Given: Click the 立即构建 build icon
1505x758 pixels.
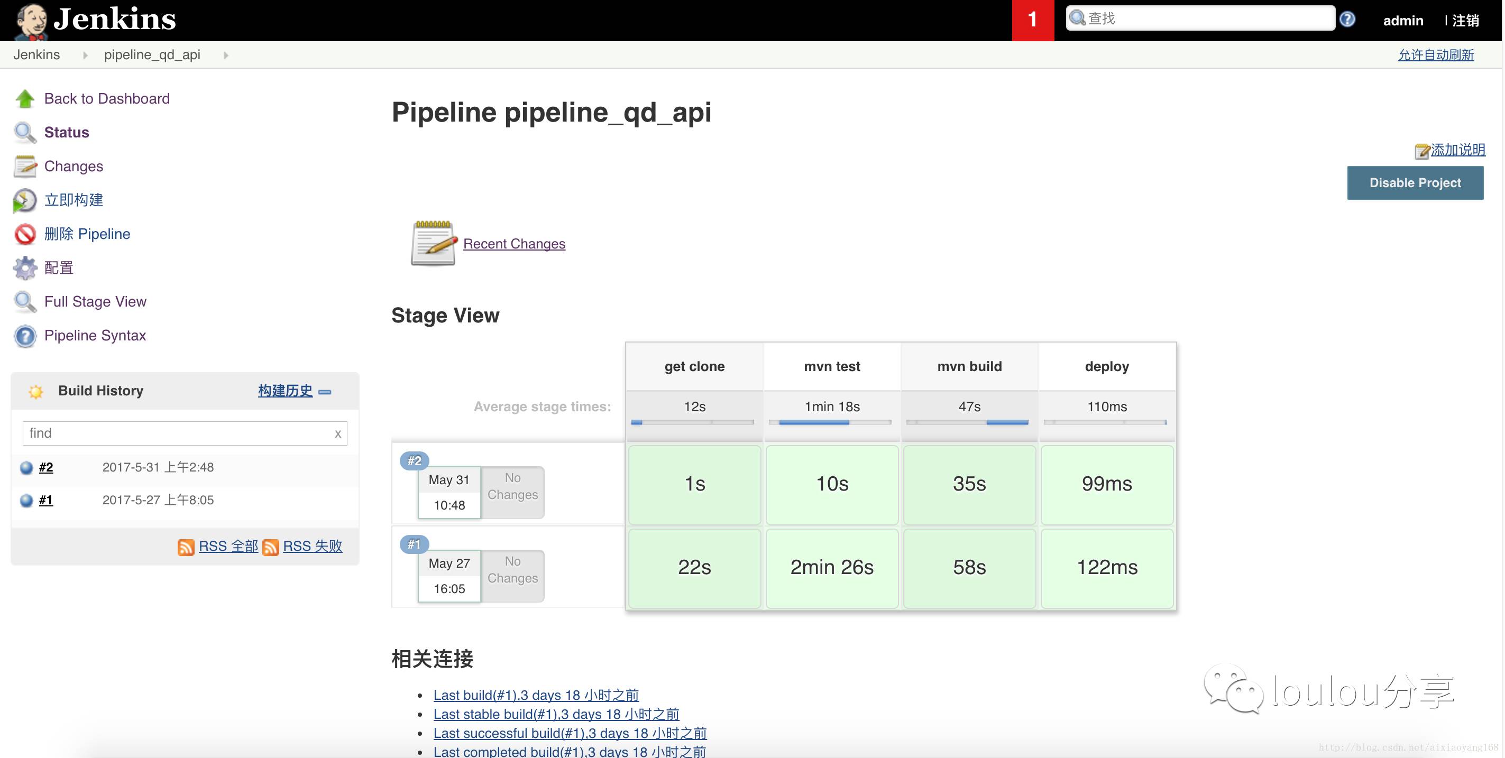Looking at the screenshot, I should pyautogui.click(x=23, y=200).
